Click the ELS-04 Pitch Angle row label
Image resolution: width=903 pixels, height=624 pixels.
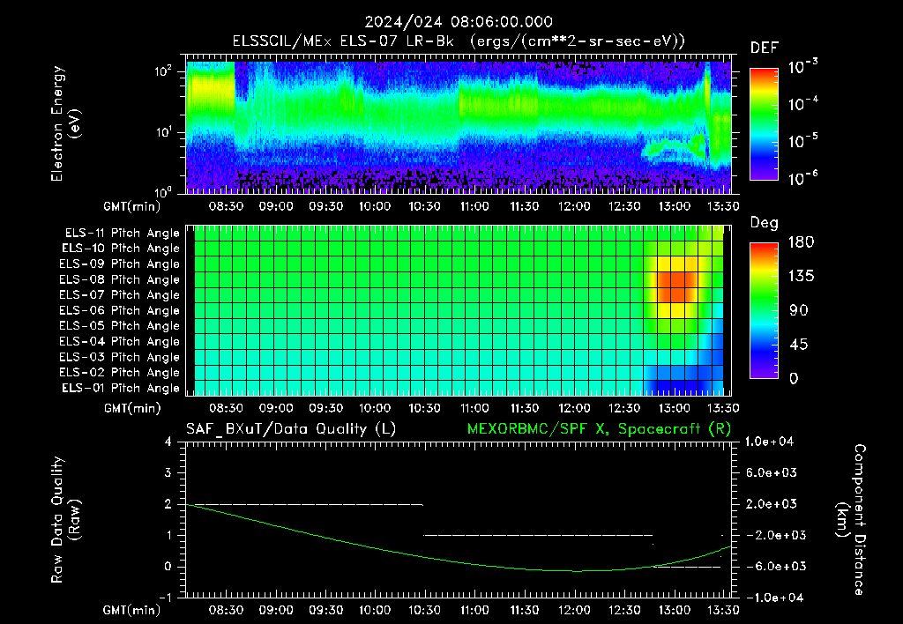(120, 341)
